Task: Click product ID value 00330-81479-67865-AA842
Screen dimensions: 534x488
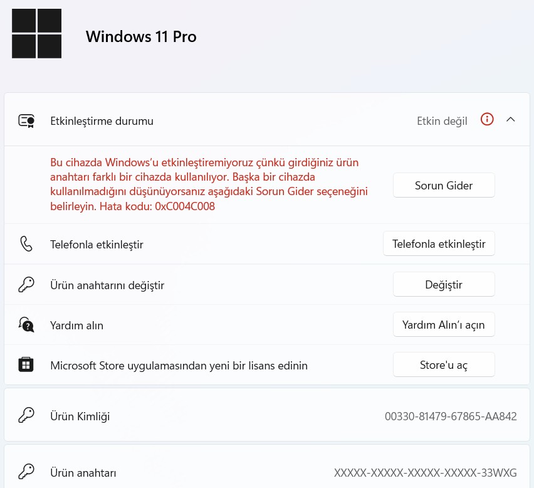Action: [451, 416]
